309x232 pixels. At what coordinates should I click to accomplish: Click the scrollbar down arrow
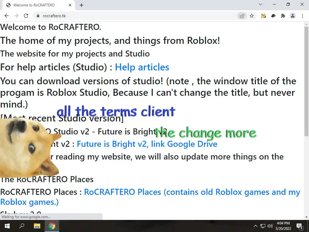(x=306, y=217)
